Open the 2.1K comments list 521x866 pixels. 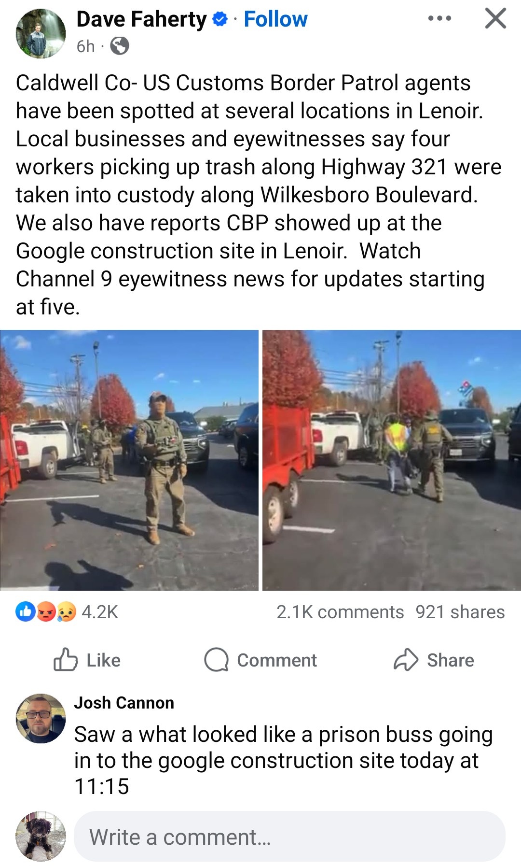[x=340, y=612]
